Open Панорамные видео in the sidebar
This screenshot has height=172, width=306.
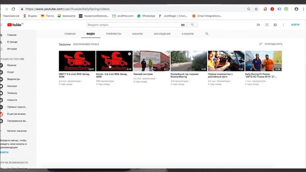pyautogui.click(x=18, y=121)
